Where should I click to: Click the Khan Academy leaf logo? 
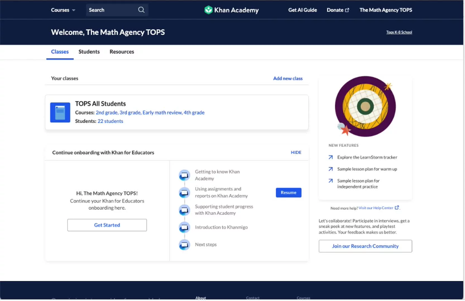(208, 10)
